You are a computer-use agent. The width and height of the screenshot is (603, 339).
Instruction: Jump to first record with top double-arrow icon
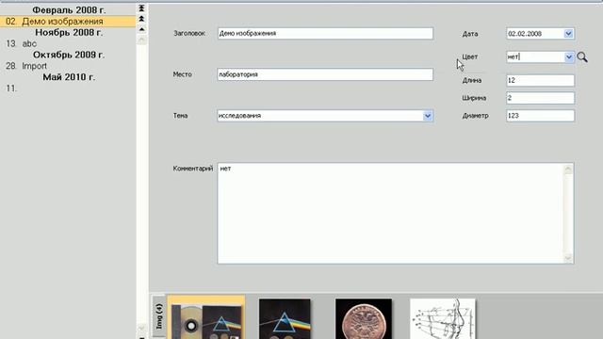pyautogui.click(x=141, y=8)
